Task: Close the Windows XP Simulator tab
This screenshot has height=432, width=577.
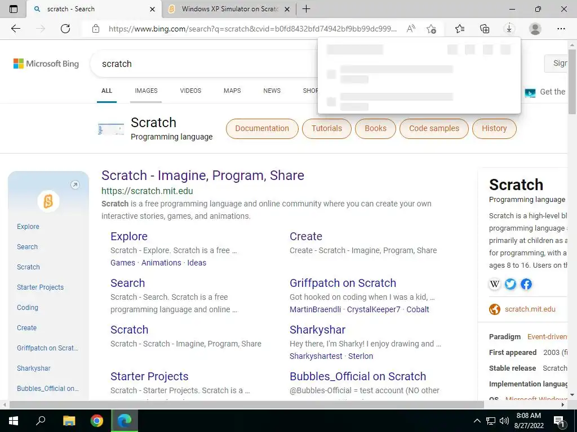Action: 287,9
